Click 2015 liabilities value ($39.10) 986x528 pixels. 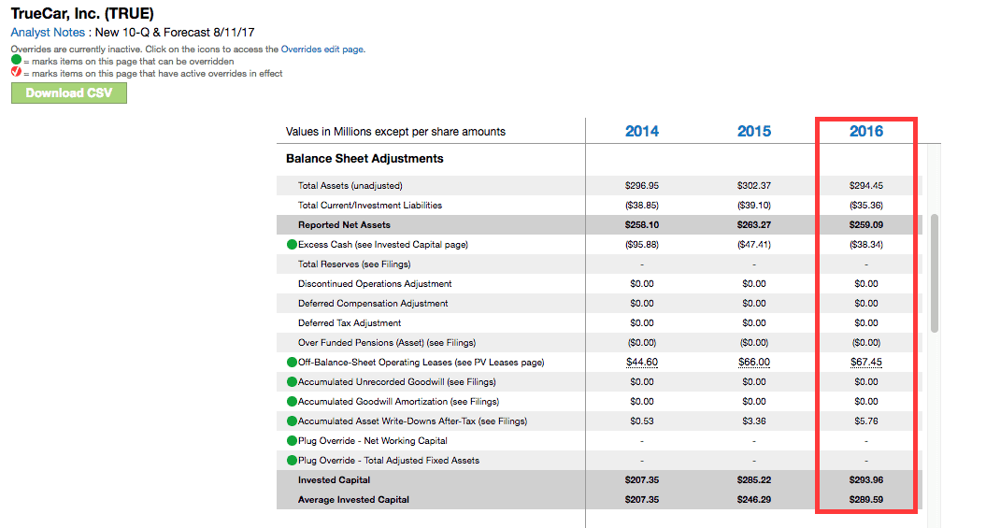(x=754, y=205)
